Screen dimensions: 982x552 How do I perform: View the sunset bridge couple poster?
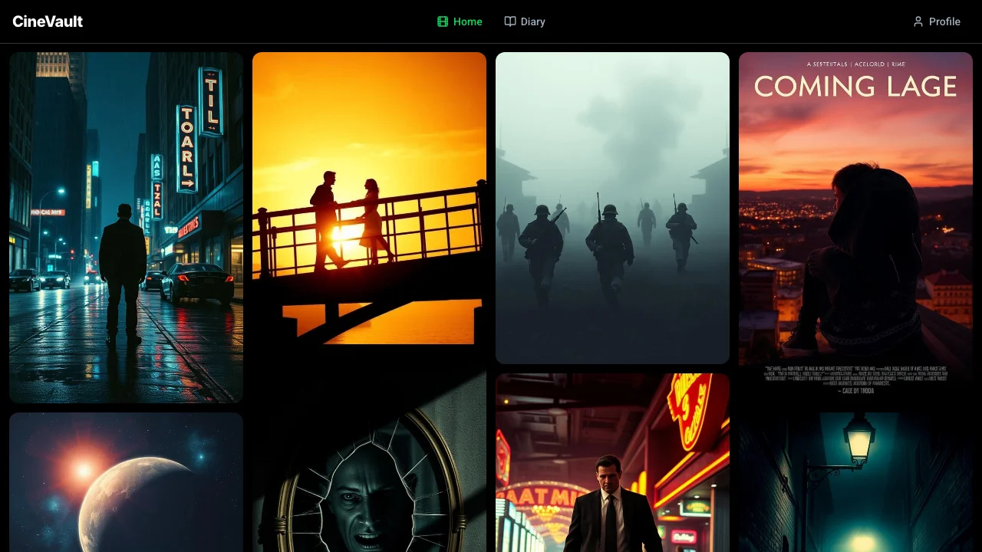click(369, 196)
